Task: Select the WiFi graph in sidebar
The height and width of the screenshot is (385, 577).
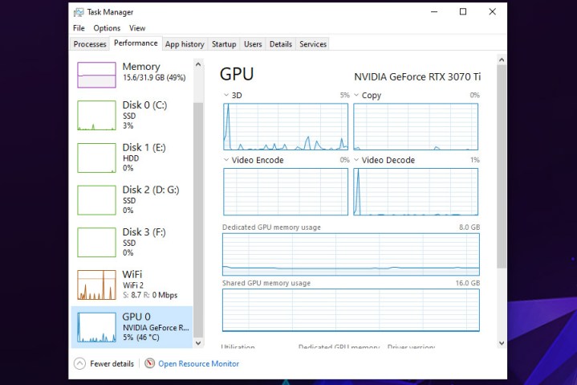Action: click(x=96, y=285)
